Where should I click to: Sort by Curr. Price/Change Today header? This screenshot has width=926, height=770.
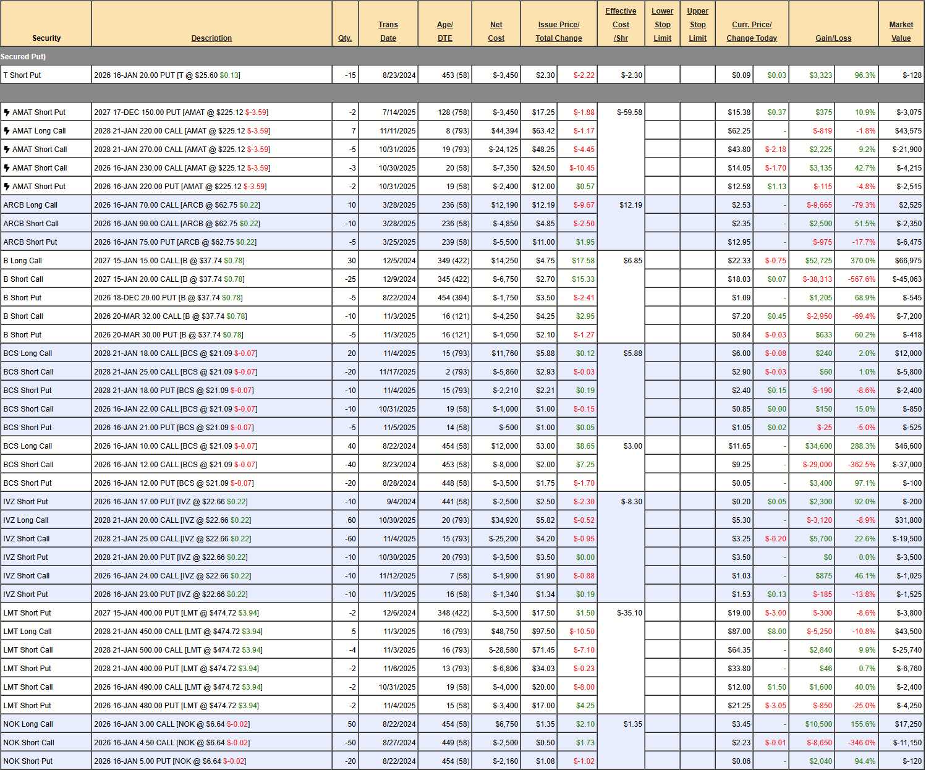click(x=752, y=32)
